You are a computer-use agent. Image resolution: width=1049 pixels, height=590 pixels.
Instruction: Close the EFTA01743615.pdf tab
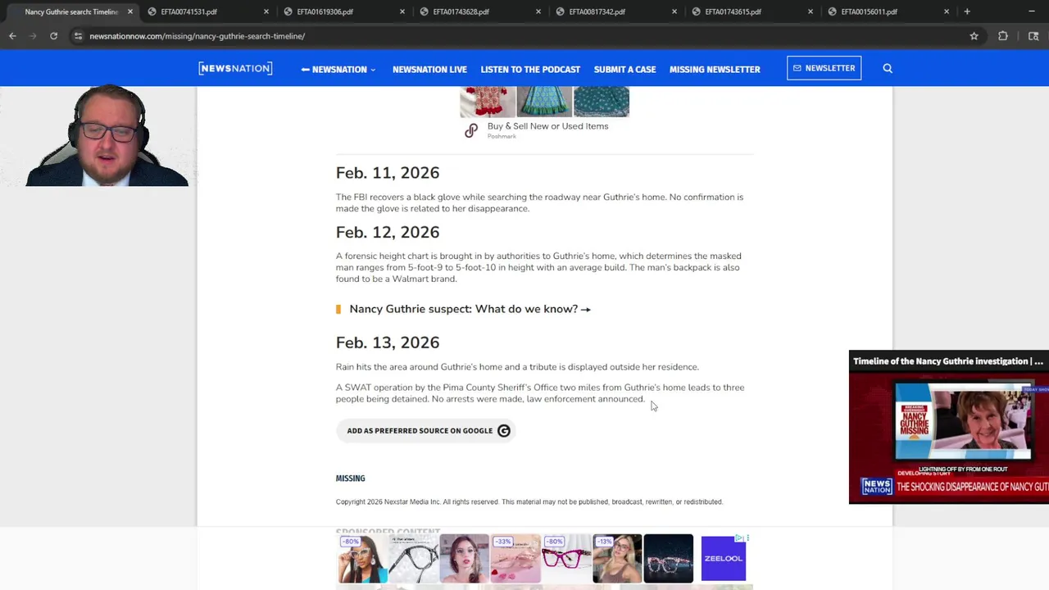(x=811, y=11)
